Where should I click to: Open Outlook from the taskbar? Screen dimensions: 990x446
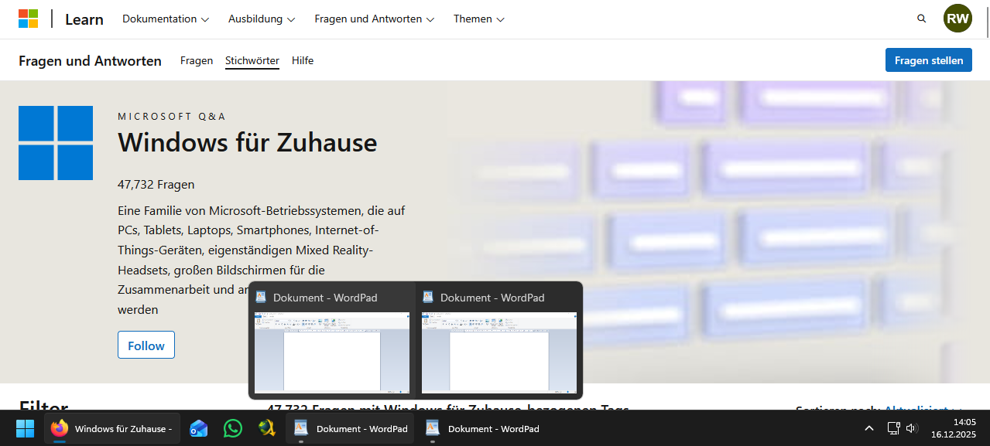pos(198,428)
